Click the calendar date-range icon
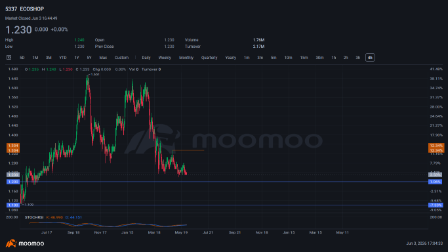 (9, 58)
